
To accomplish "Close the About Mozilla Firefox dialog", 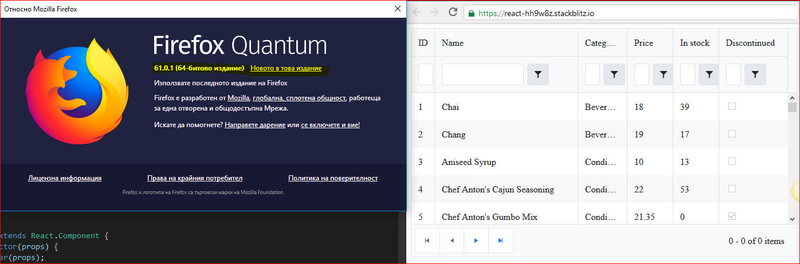I will (x=397, y=9).
